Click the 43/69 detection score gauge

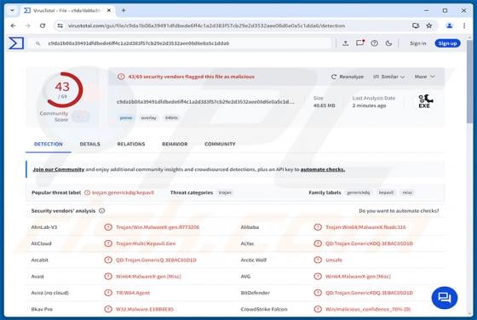click(63, 90)
